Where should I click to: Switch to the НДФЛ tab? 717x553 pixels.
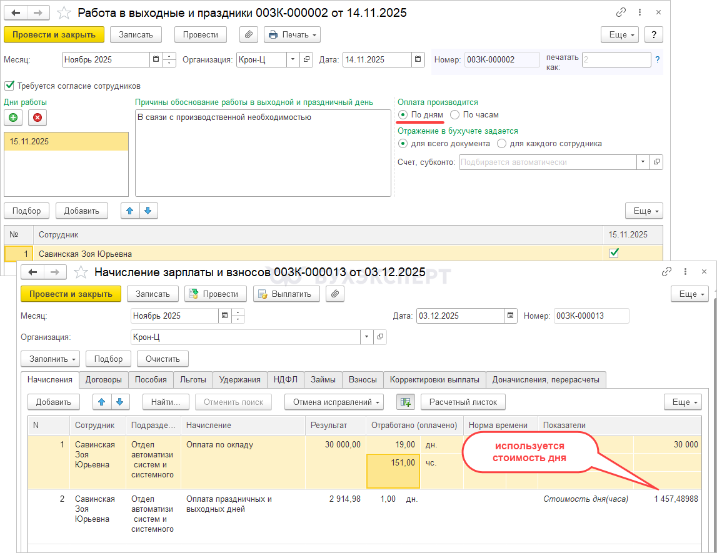click(286, 379)
